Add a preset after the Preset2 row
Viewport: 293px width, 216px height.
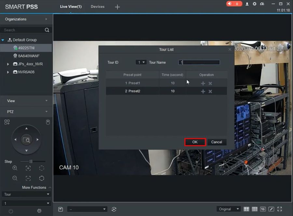pyautogui.click(x=203, y=92)
